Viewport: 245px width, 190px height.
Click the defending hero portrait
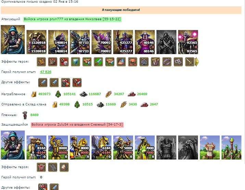tap(13, 145)
